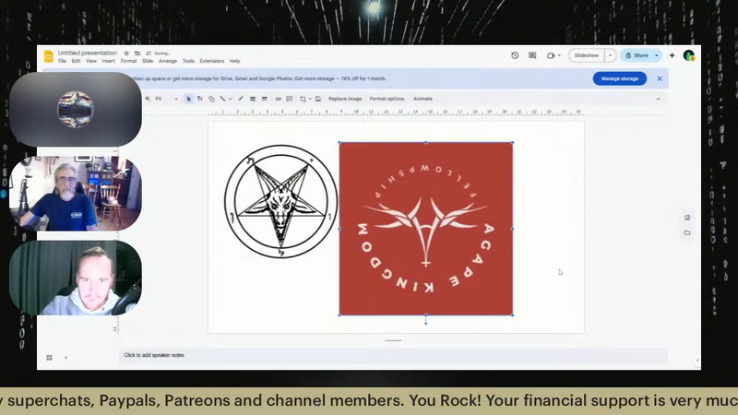The image size is (738, 415).
Task: Star the Untitled presentation
Action: 126,53
